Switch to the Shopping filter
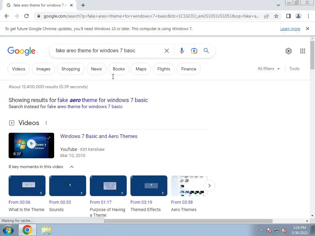 [x=70, y=69]
